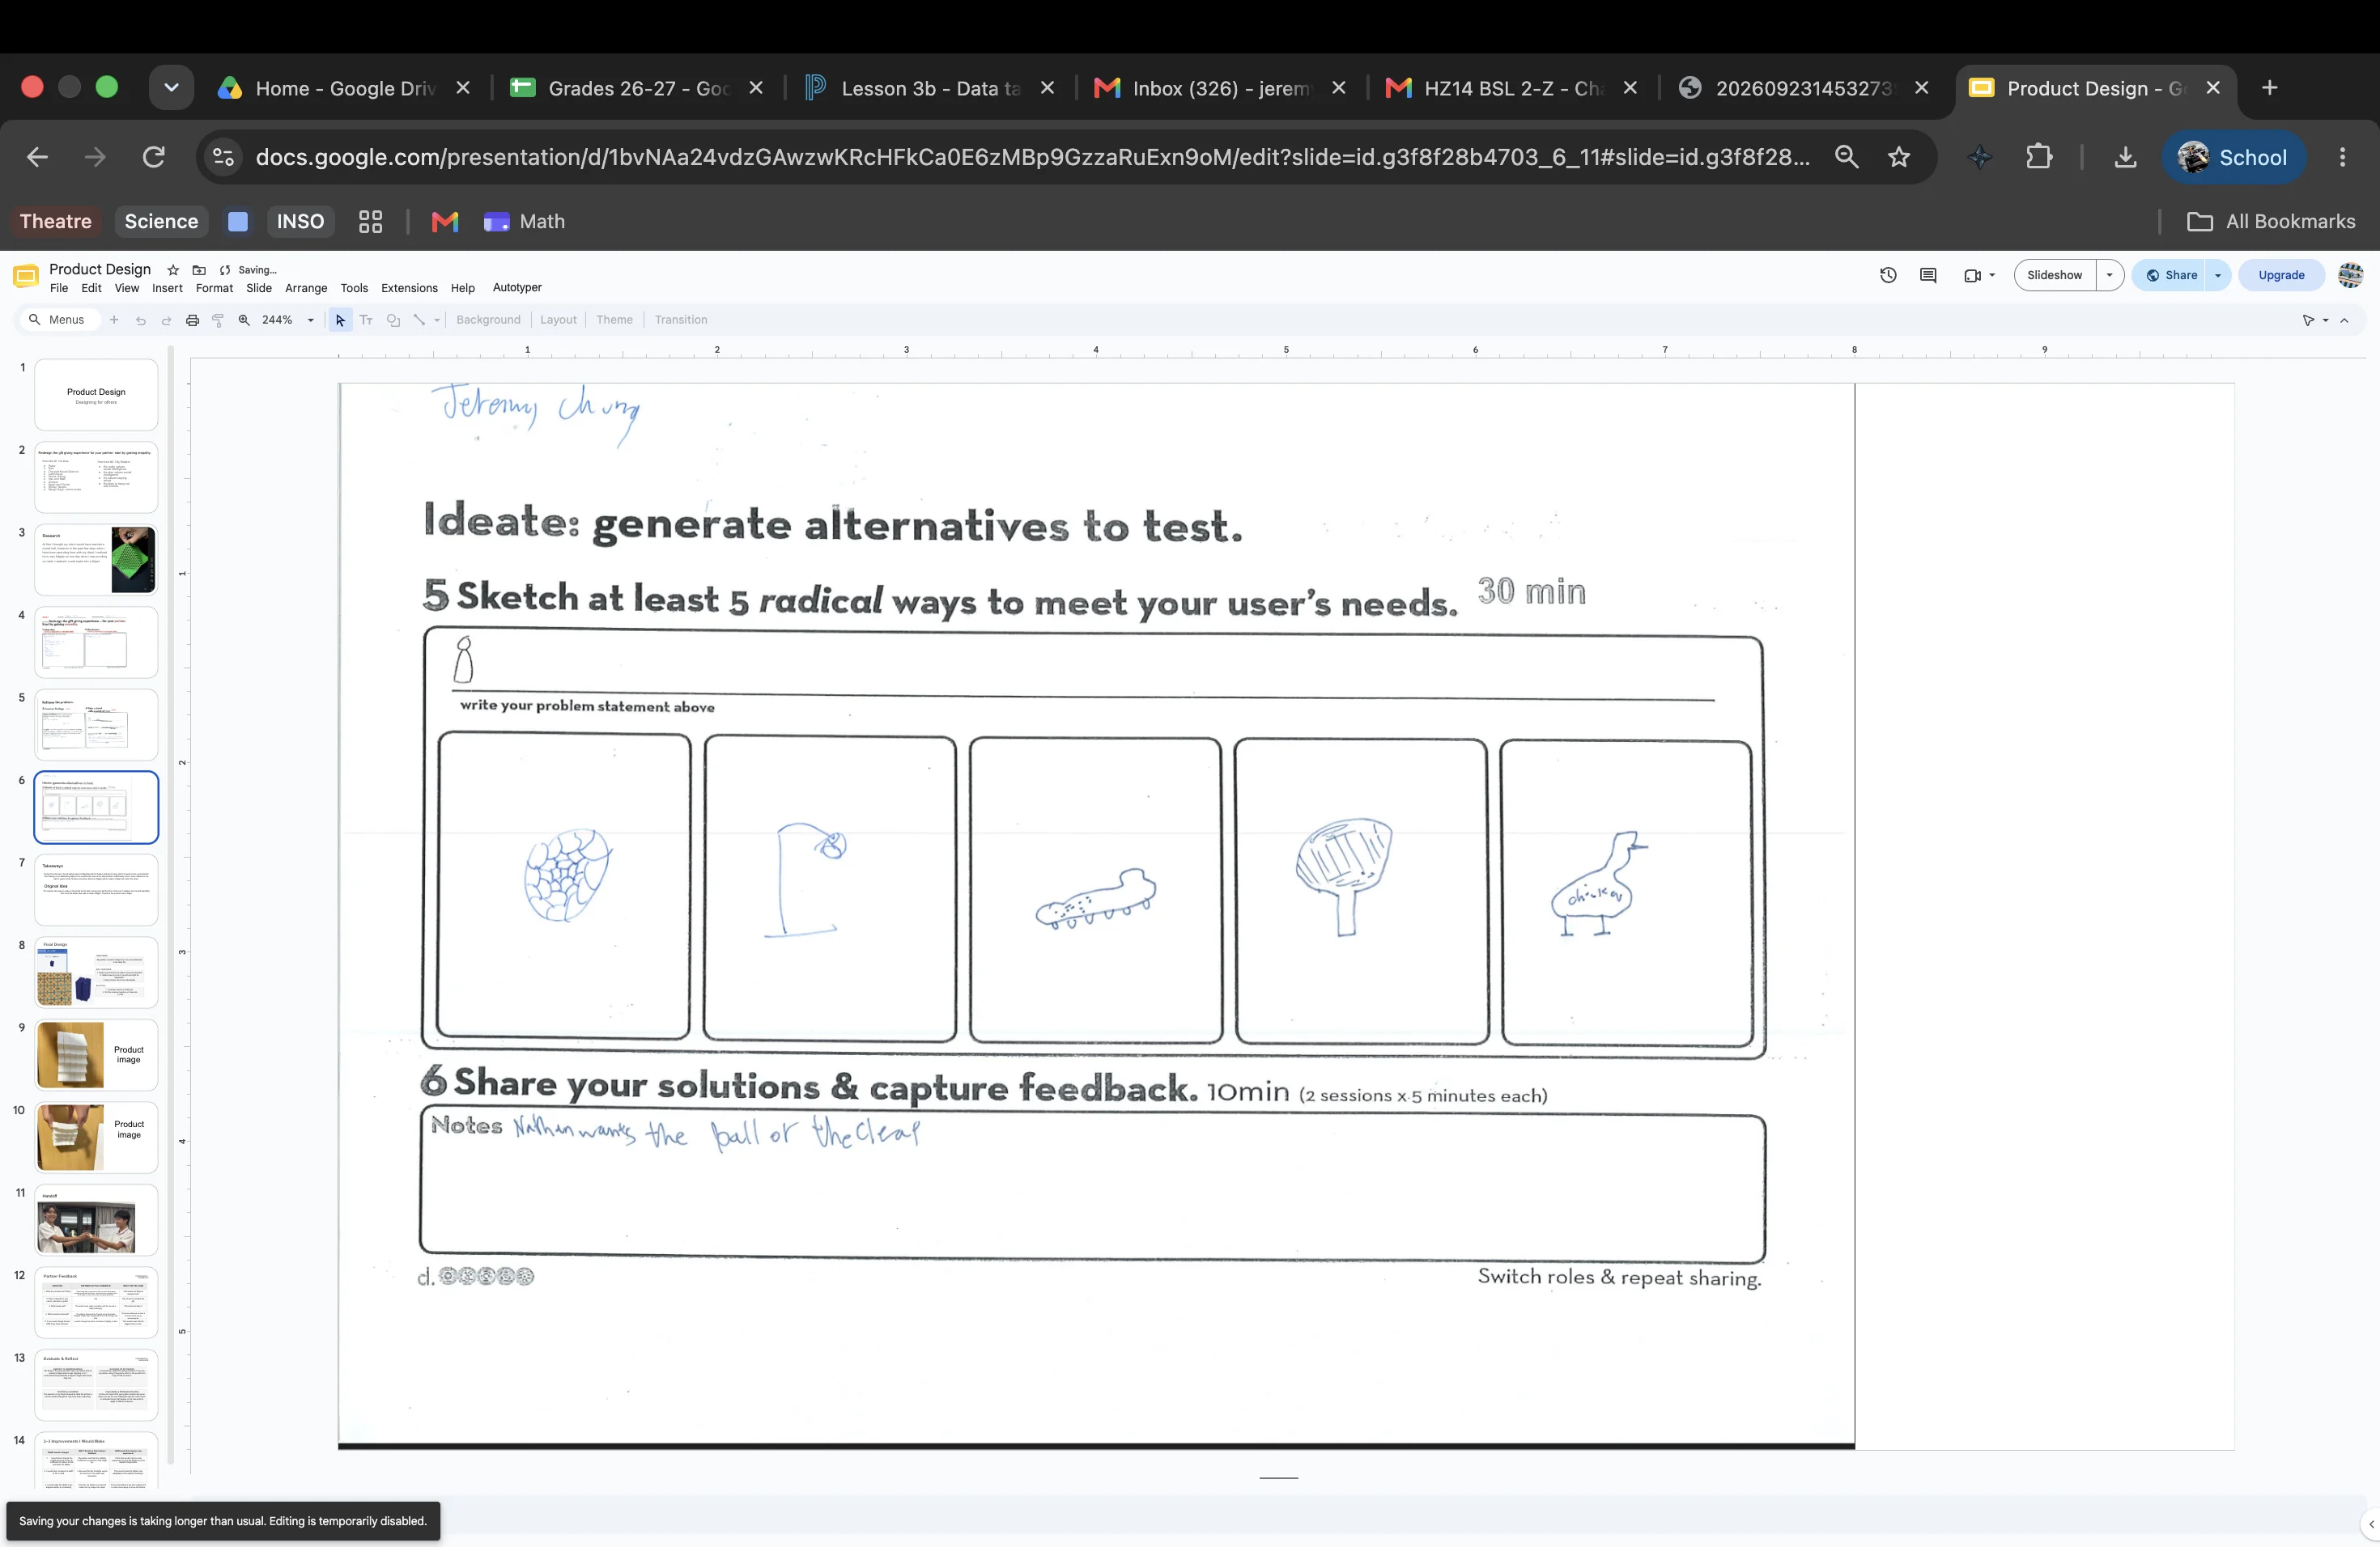Click the Upgrade button
Image resolution: width=2380 pixels, height=1547 pixels.
pos(2281,275)
